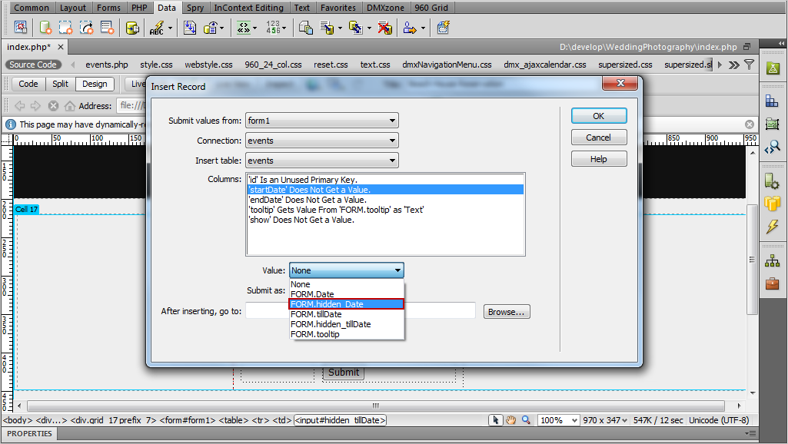Click the Spry Repeat icon
Image resolution: width=788 pixels, height=444 pixels.
[x=86, y=27]
